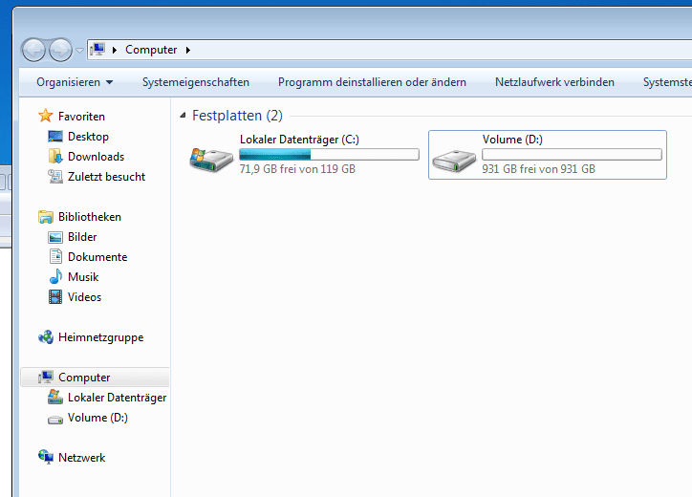
Task: Click the Favoriten star icon
Action: (46, 116)
